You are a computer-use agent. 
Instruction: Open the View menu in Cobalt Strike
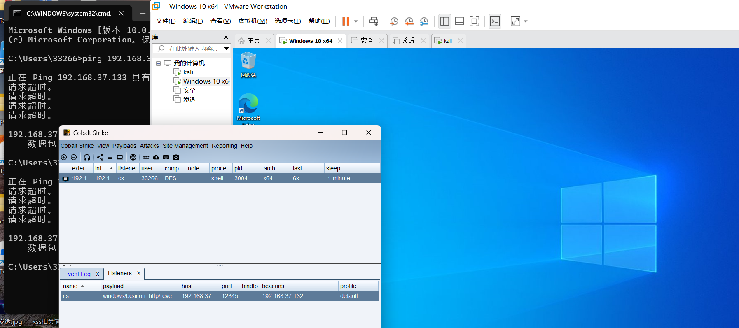click(103, 146)
